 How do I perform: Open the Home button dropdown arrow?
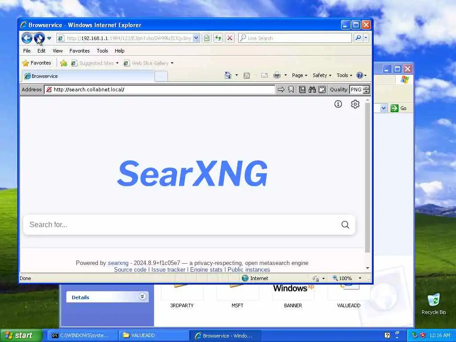click(x=236, y=75)
